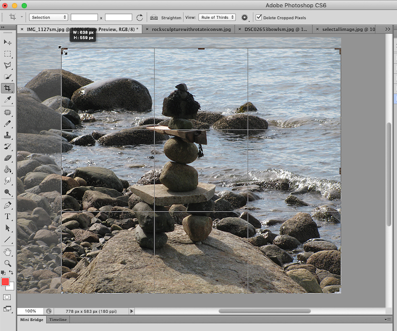Open status bar info arrow menu

point(132,311)
